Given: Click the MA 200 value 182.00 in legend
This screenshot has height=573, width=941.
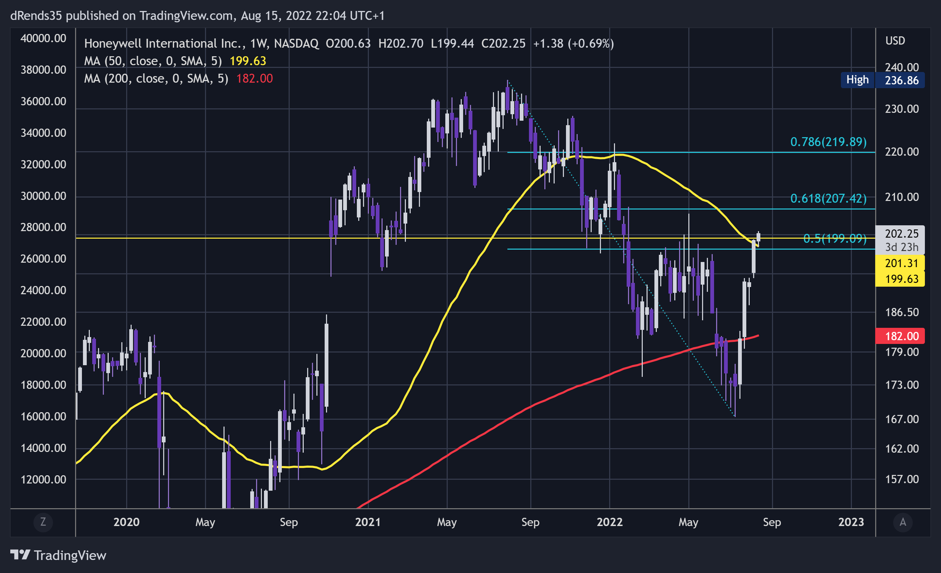Looking at the screenshot, I should point(254,78).
